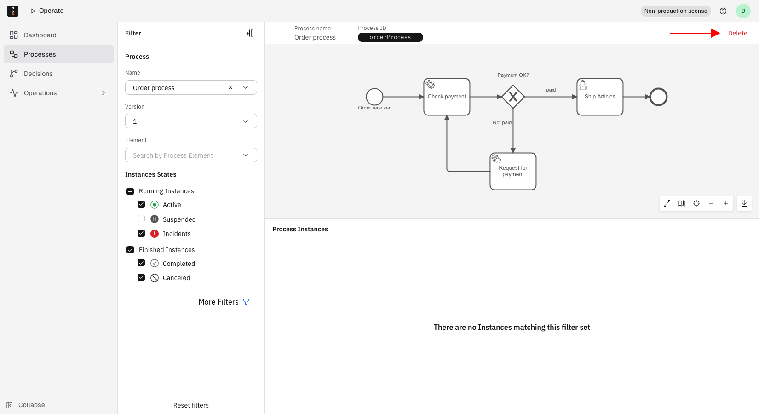This screenshot has height=414, width=759.
Task: Open the Version dropdown
Action: (x=191, y=121)
